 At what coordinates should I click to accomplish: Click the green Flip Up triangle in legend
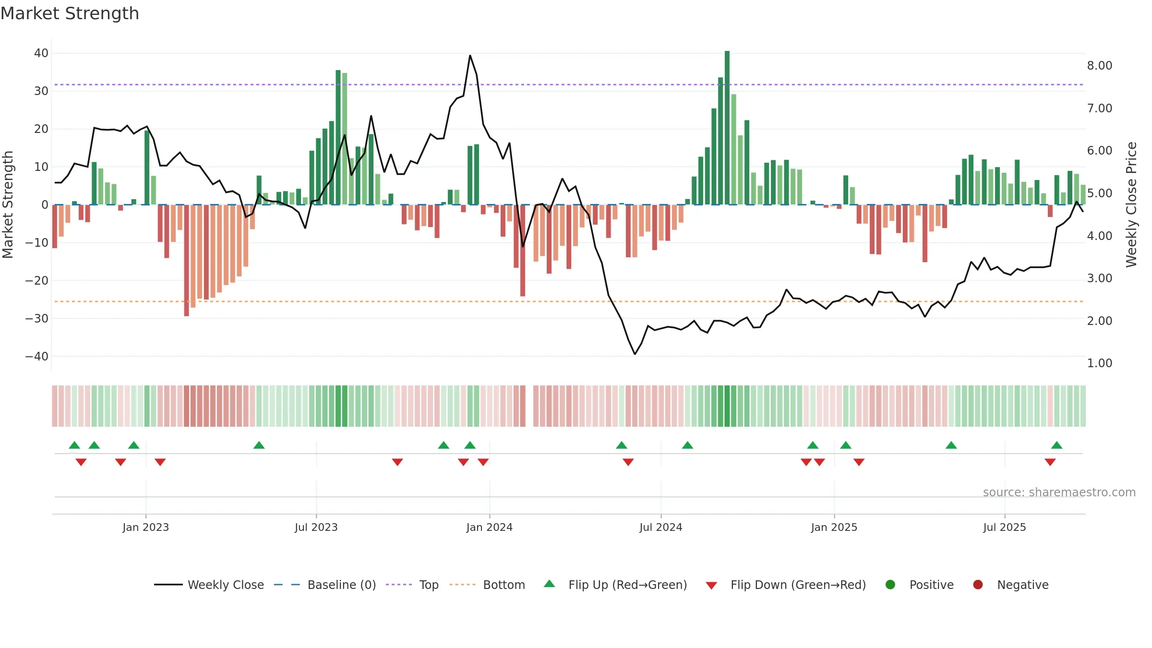coord(550,584)
